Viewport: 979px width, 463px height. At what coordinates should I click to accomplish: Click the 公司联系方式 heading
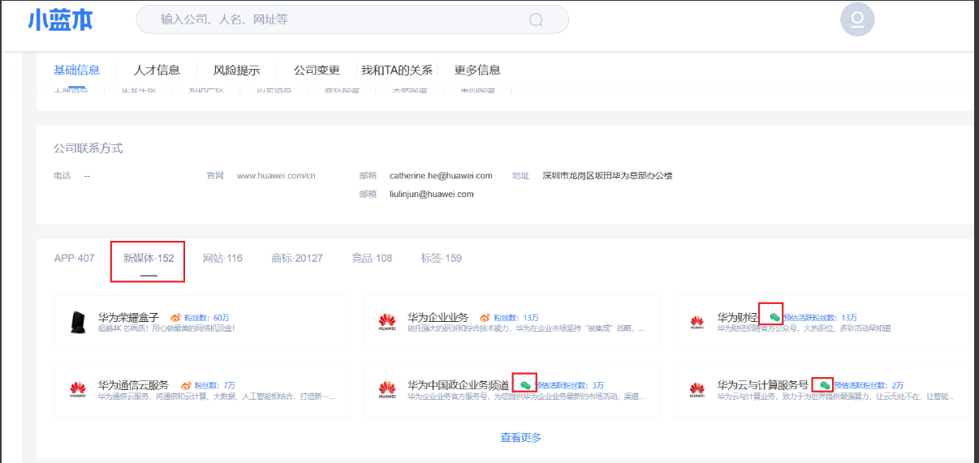pos(88,148)
